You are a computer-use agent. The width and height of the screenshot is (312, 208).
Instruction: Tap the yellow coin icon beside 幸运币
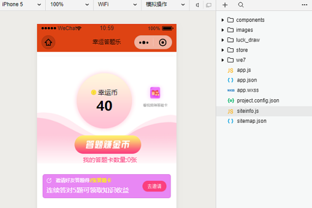pos(94,92)
